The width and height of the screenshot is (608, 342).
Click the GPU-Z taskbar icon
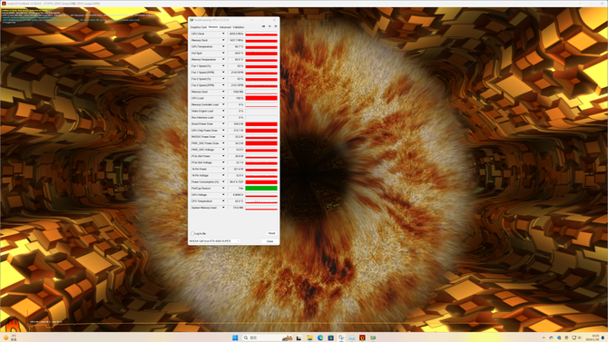tap(373, 337)
